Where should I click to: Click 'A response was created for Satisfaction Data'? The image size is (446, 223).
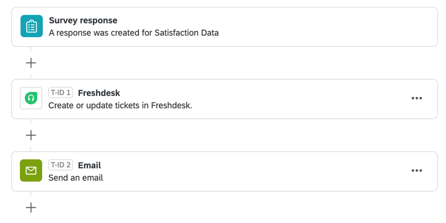(x=134, y=33)
